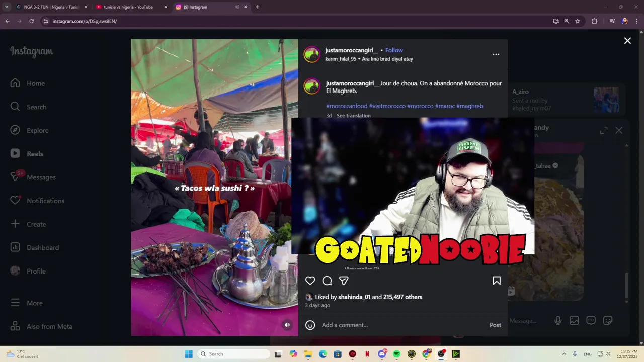Save the post with the bookmark icon
Viewport: 644px width, 362px height.
tap(497, 281)
